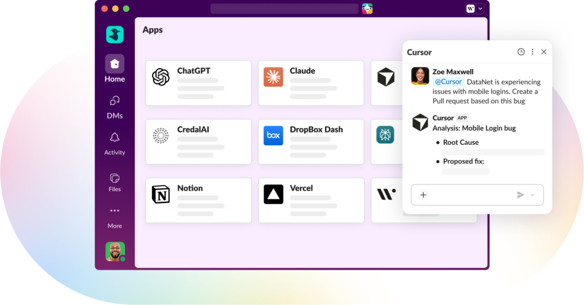Click the @Cursor mention

(448, 82)
